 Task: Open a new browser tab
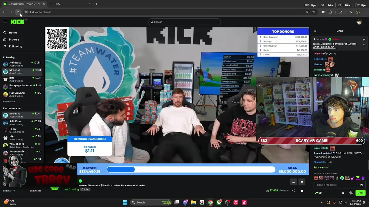click(96, 4)
